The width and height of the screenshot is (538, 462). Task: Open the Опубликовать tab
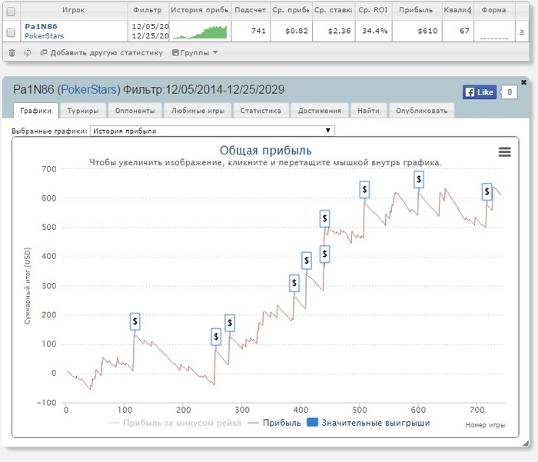pos(422,111)
